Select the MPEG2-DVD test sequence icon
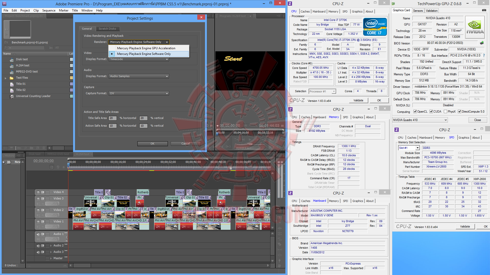490x275 pixels. click(x=12, y=72)
